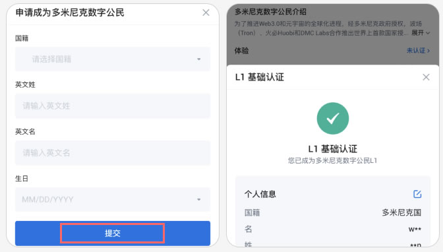Open the 未认证 status link

(418, 50)
